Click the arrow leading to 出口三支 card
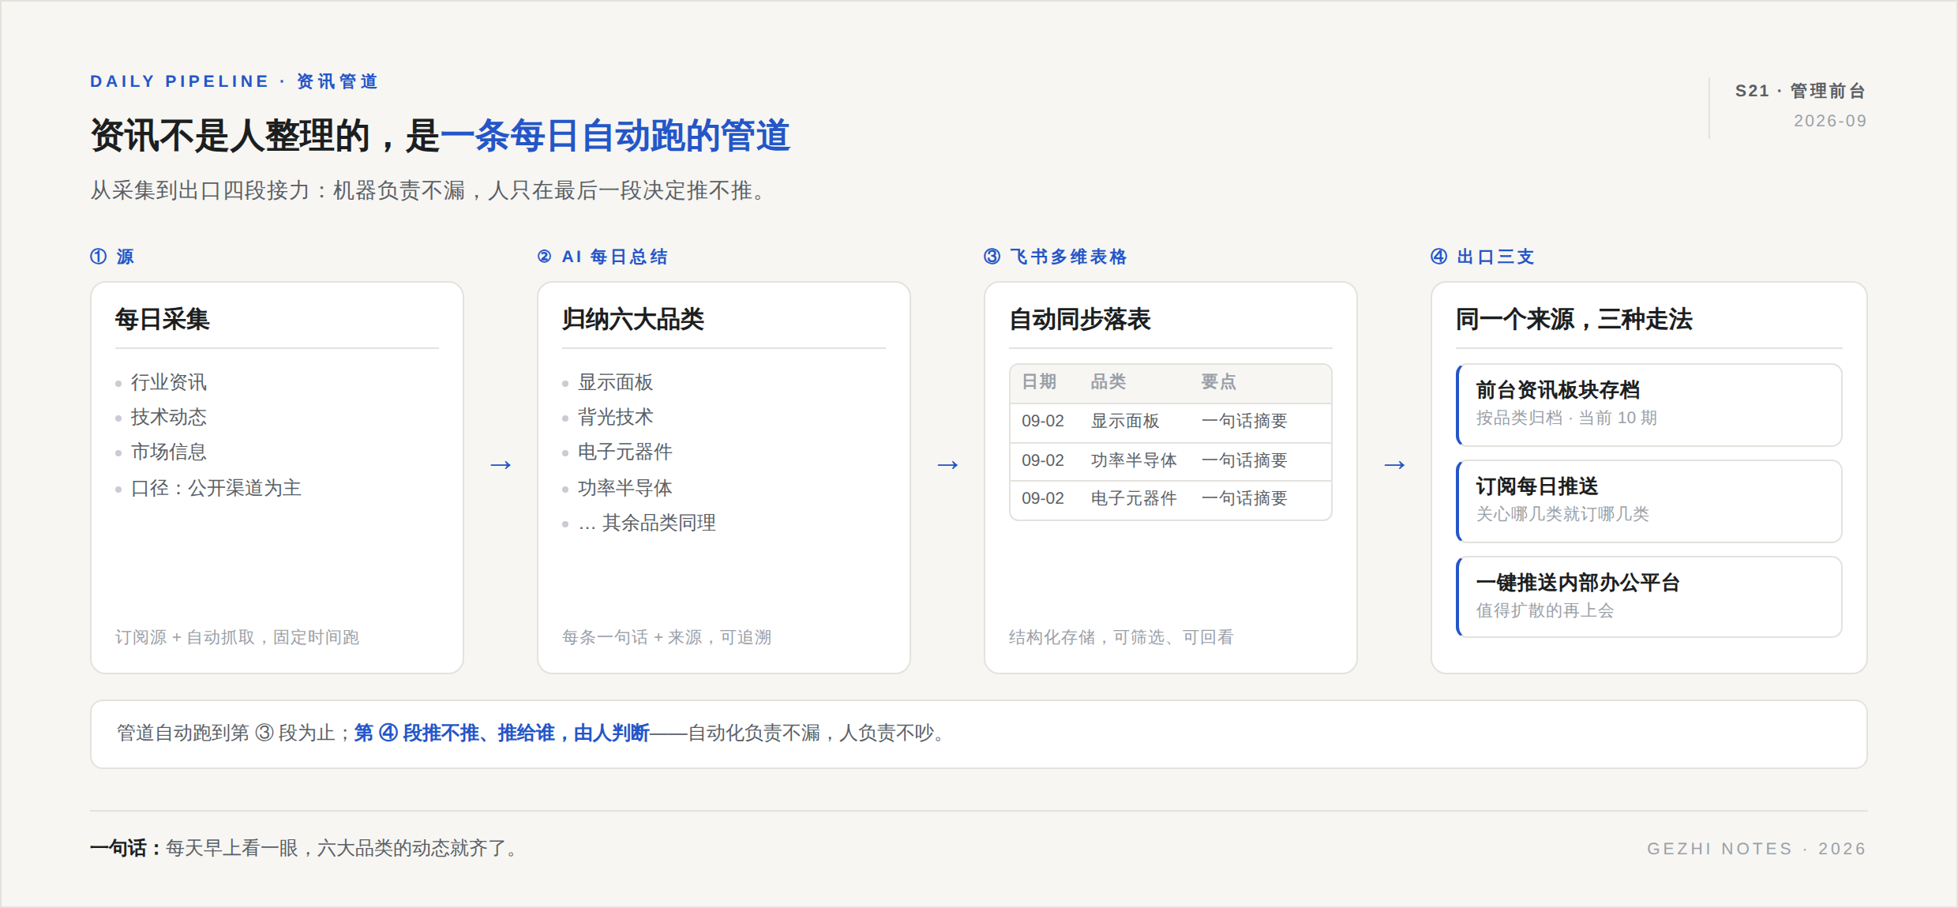 click(1394, 465)
